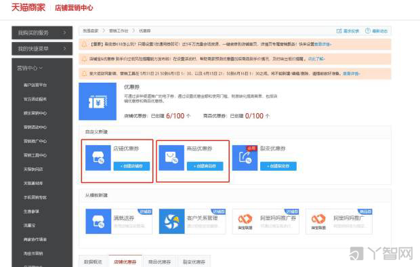Open the third sidebar item under 营销中心
The height and width of the screenshot is (267, 420).
pyautogui.click(x=35, y=113)
